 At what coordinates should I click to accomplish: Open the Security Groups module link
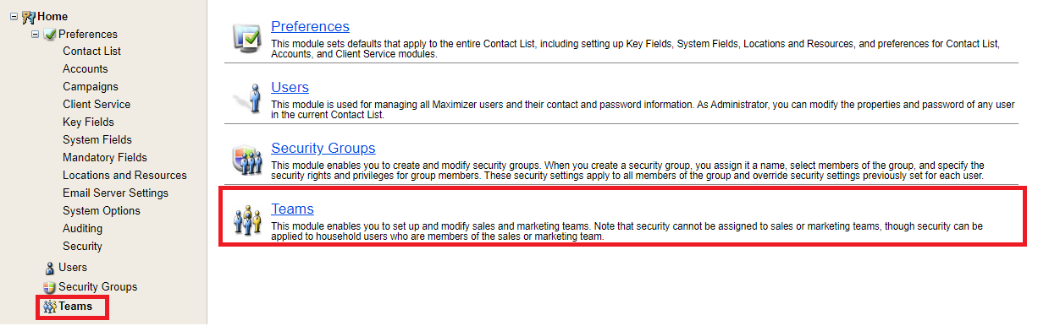323,148
